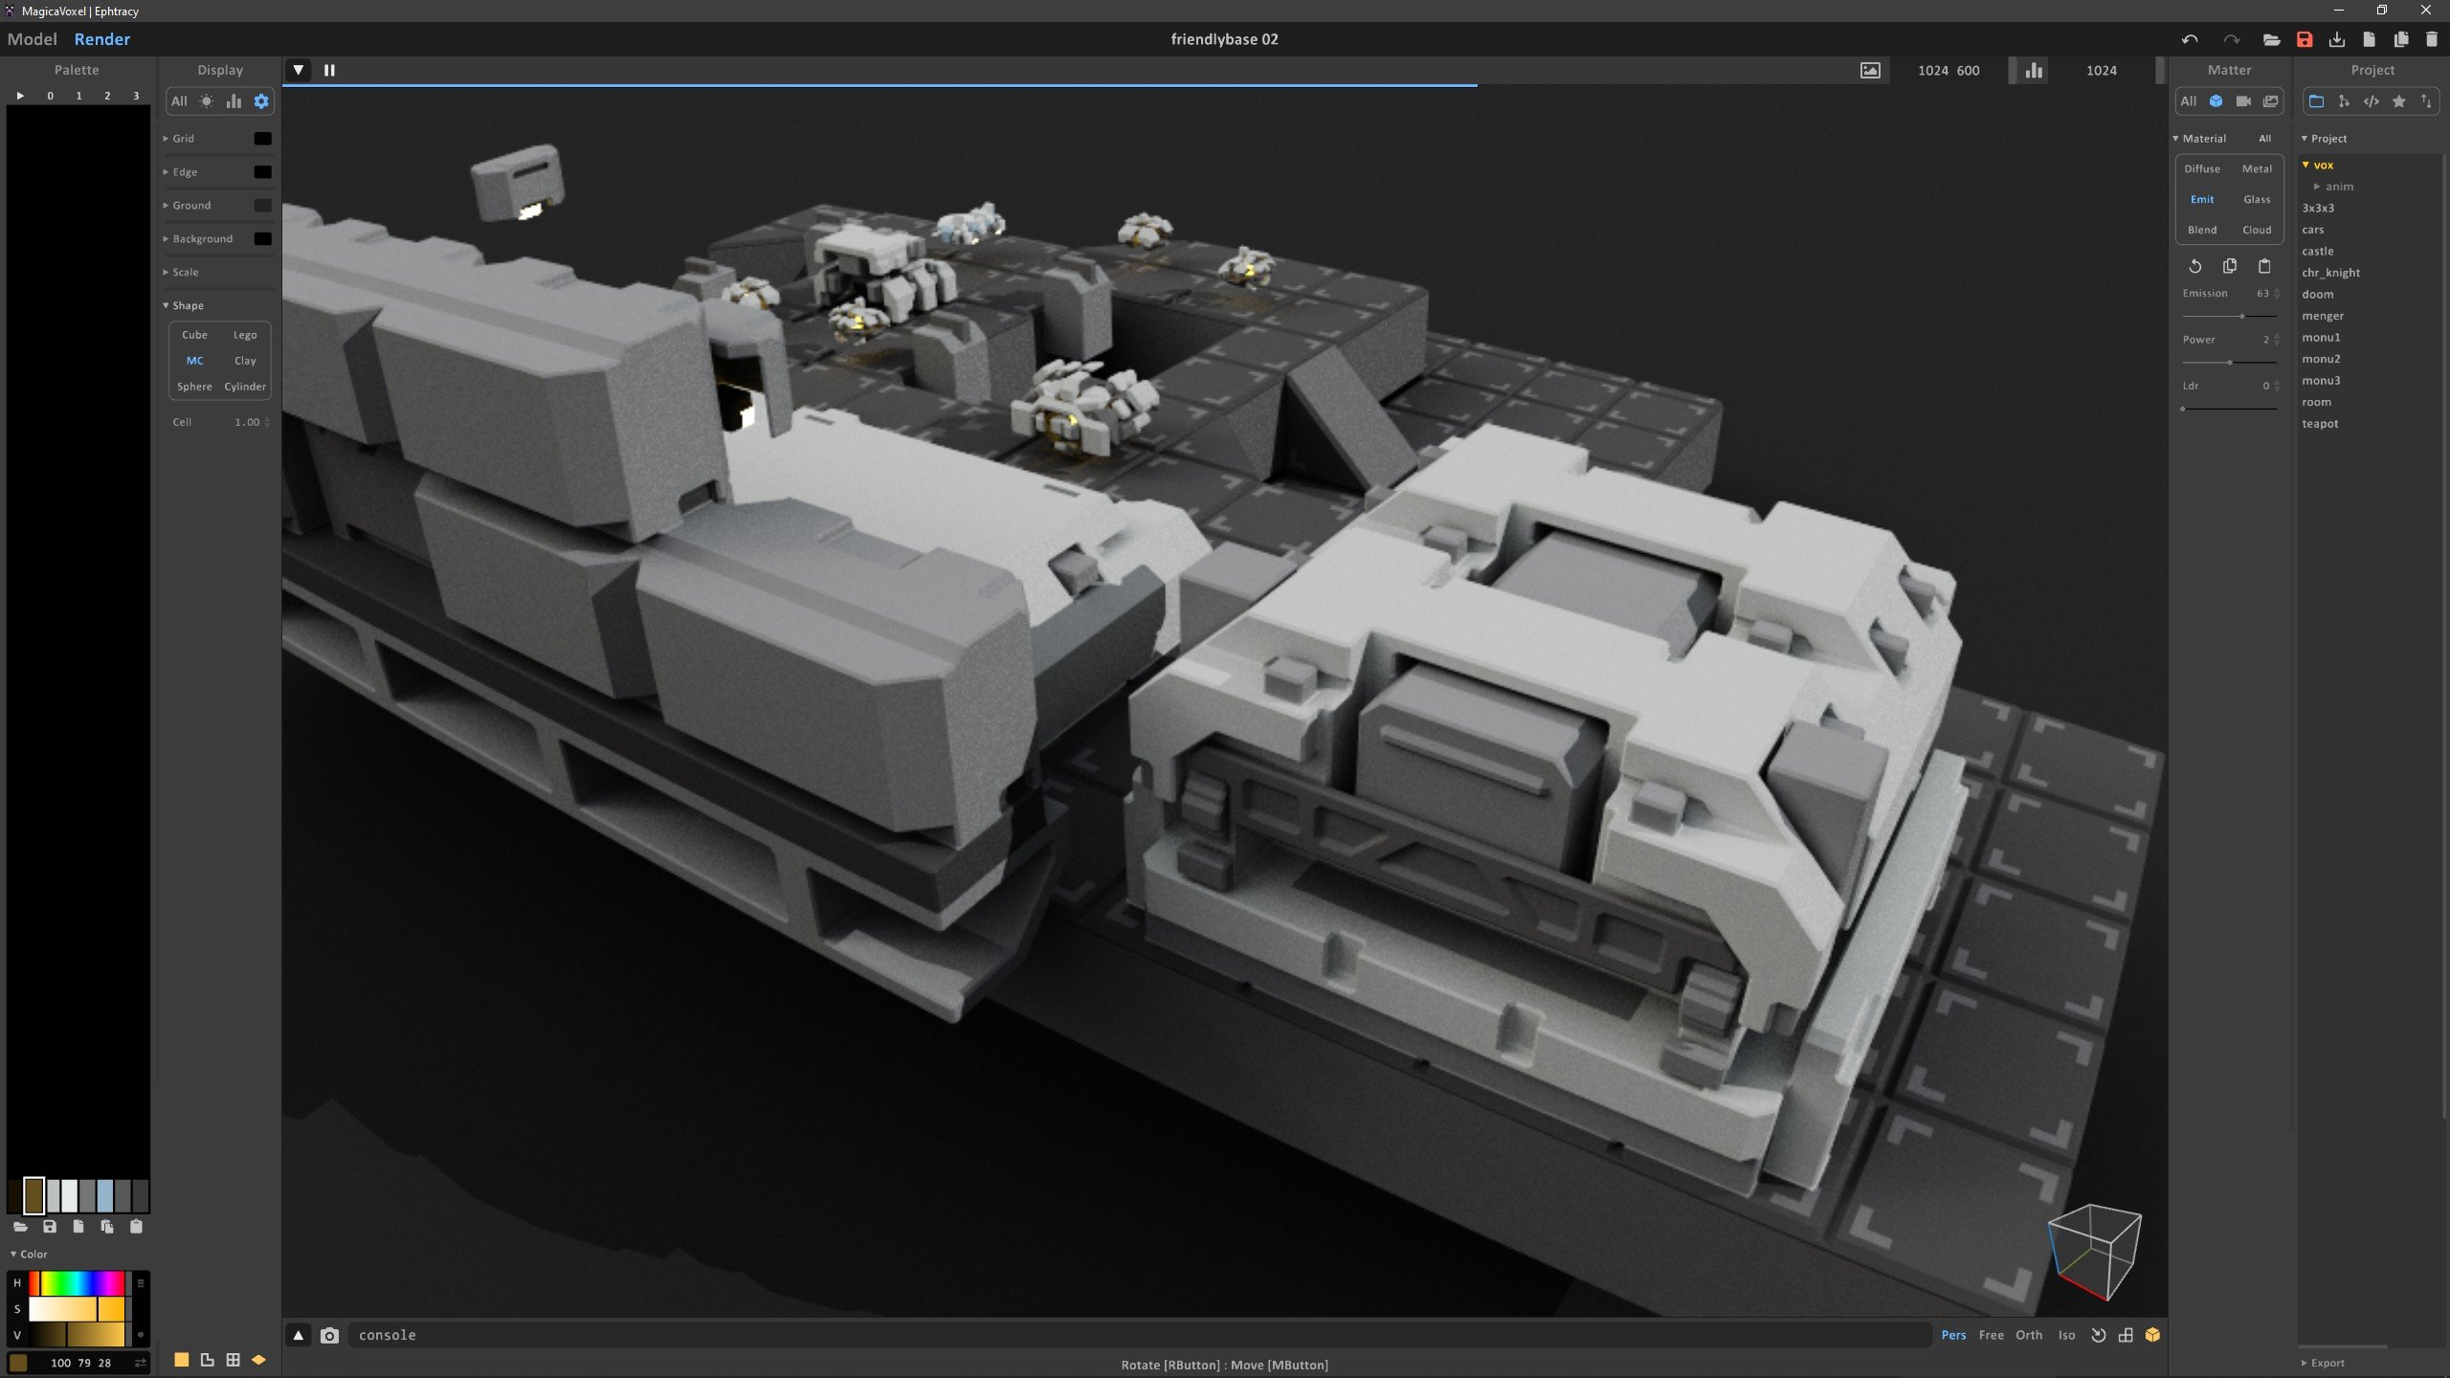Switch to the Model tab
The image size is (2450, 1378).
pyautogui.click(x=33, y=39)
